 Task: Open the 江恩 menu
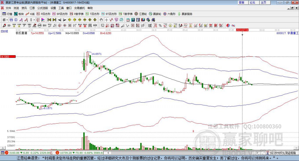coord(32,8)
